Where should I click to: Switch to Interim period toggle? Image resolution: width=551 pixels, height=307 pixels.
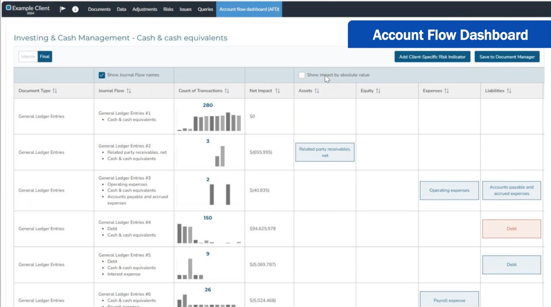click(x=28, y=57)
